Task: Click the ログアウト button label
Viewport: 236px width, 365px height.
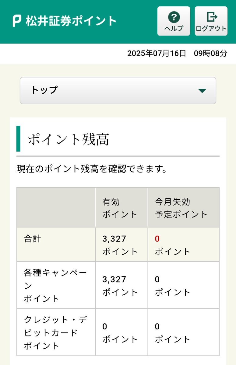Action: (211, 29)
